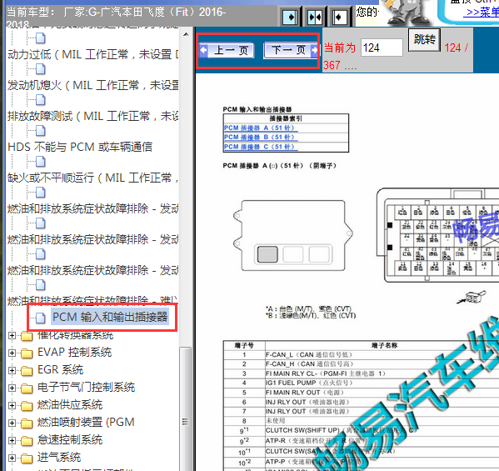
Task: Click the left-arrow panel layout icon
Action: click(x=339, y=17)
